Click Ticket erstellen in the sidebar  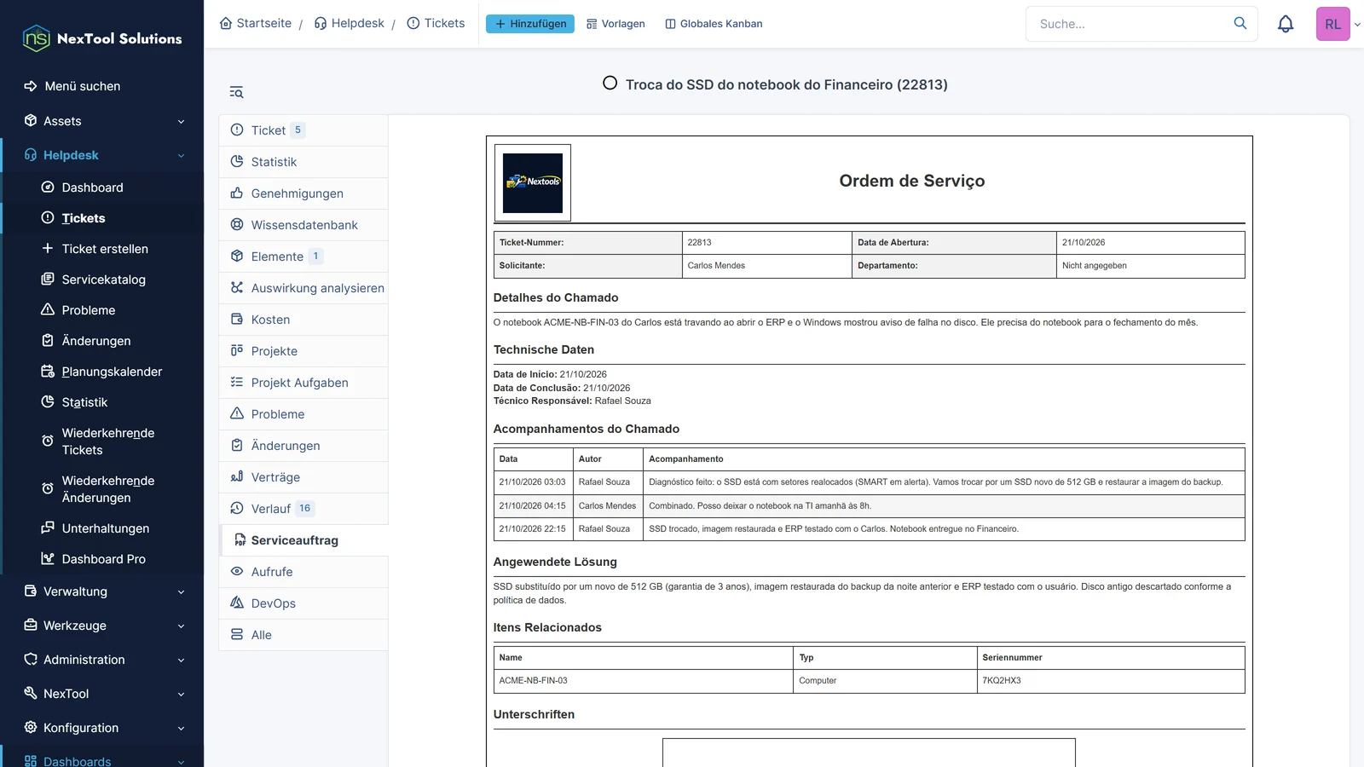104,249
